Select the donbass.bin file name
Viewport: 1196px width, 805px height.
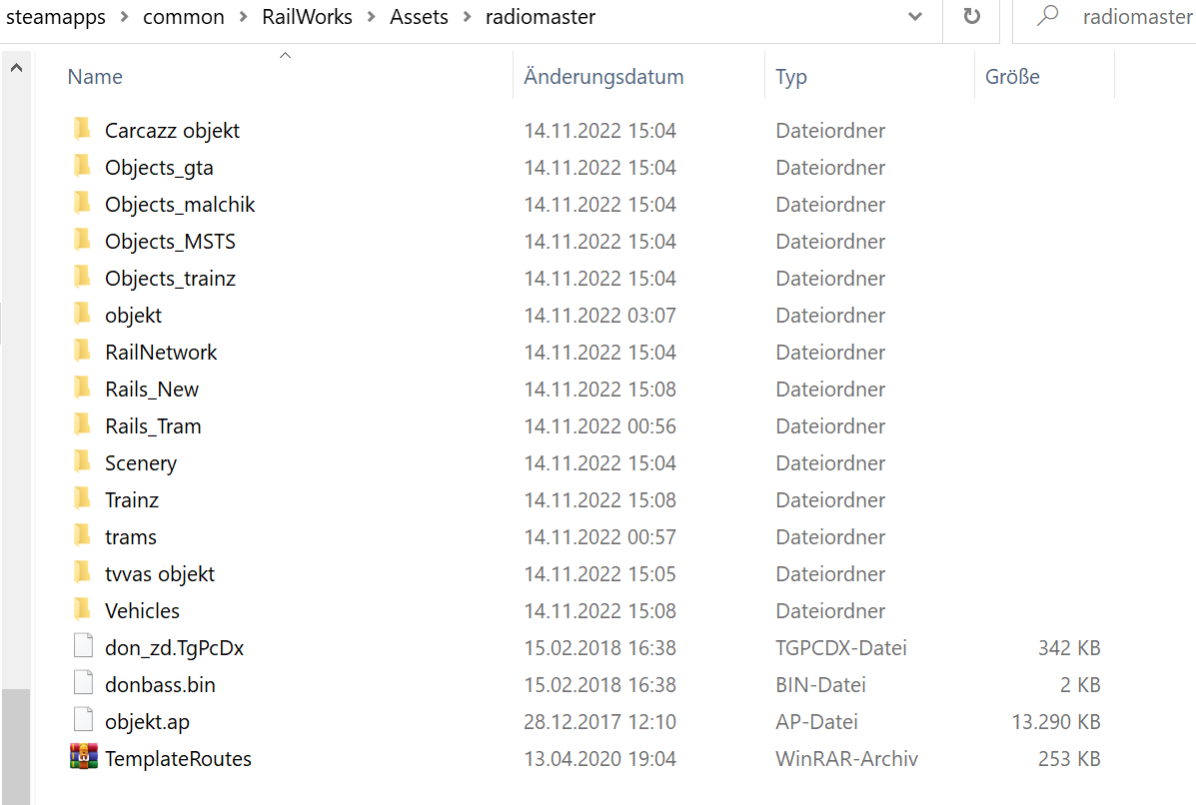(x=160, y=684)
